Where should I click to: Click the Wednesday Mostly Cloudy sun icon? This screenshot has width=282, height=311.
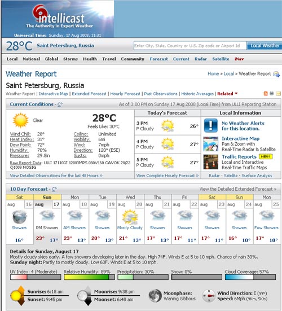pyautogui.click(x=130, y=217)
